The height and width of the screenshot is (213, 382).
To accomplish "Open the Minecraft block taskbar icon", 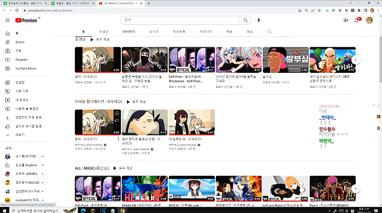I will 93,211.
